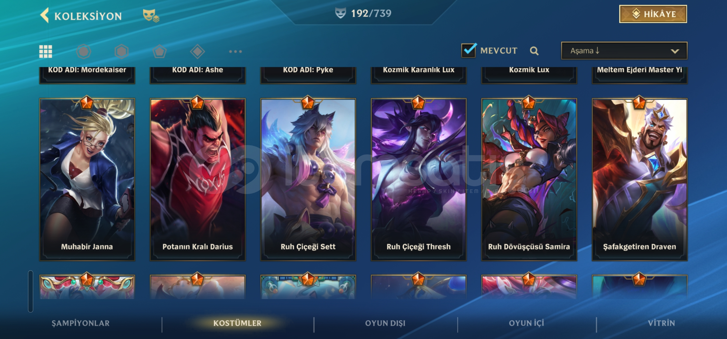Viewport: 727px width, 339px height.
Task: Switch to the Şampiyonlar tab
Action: tap(81, 323)
